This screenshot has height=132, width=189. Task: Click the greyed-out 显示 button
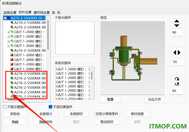coord(76,122)
